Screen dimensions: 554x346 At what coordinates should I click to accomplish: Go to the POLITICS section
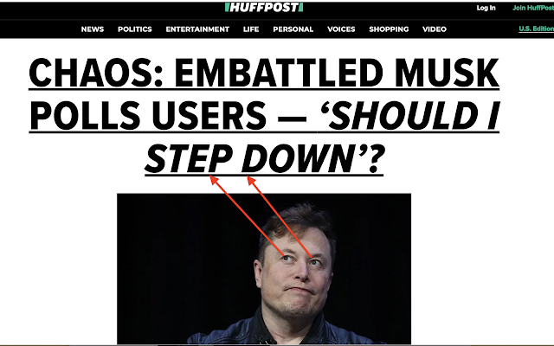(135, 29)
